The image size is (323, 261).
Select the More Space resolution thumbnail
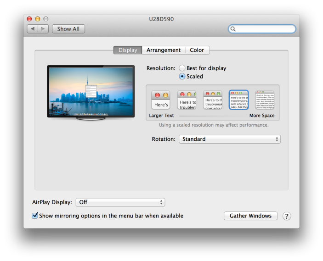[x=265, y=100]
